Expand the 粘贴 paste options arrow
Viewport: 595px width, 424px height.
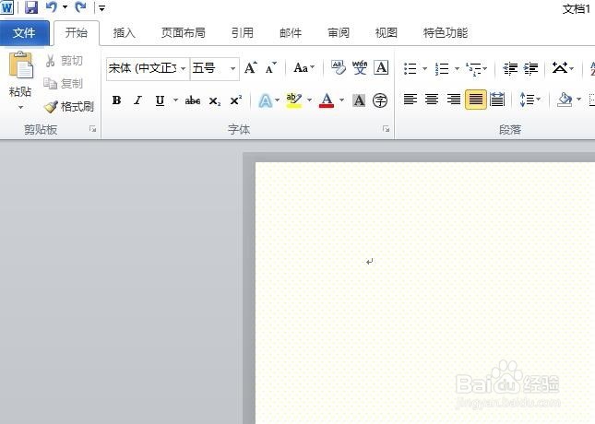20,108
